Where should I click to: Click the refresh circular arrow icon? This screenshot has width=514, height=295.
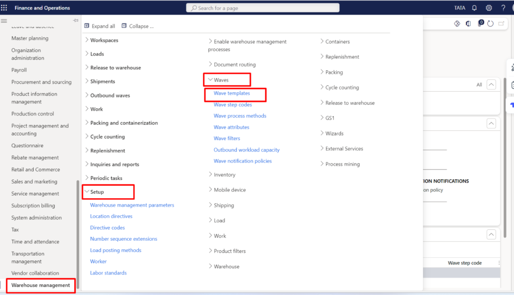pyautogui.click(x=490, y=24)
